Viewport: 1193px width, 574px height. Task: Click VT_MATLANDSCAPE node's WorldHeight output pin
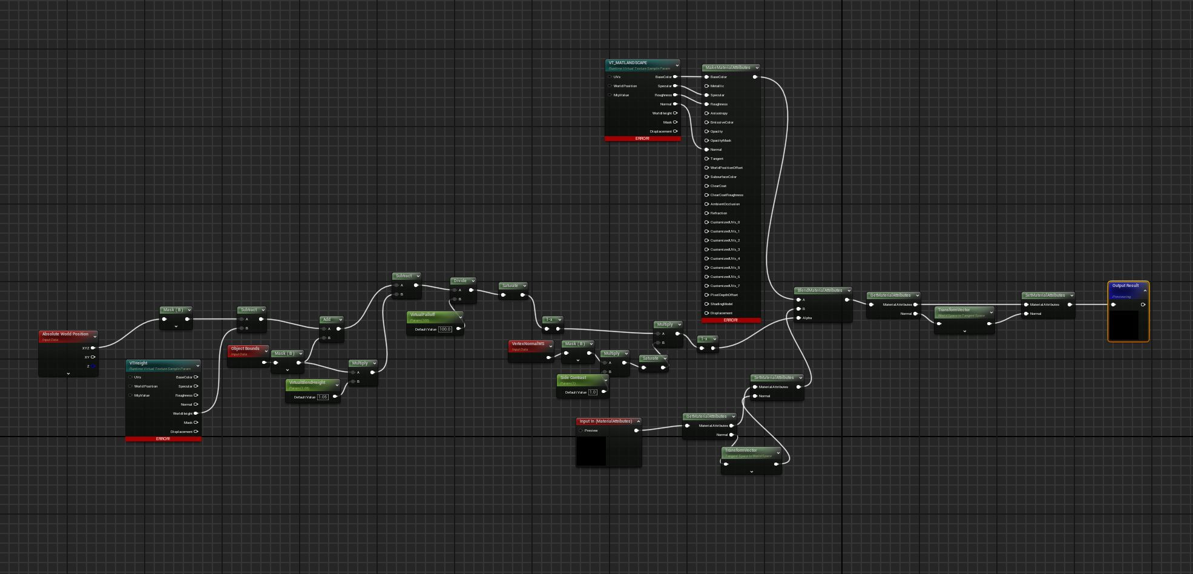pyautogui.click(x=675, y=113)
